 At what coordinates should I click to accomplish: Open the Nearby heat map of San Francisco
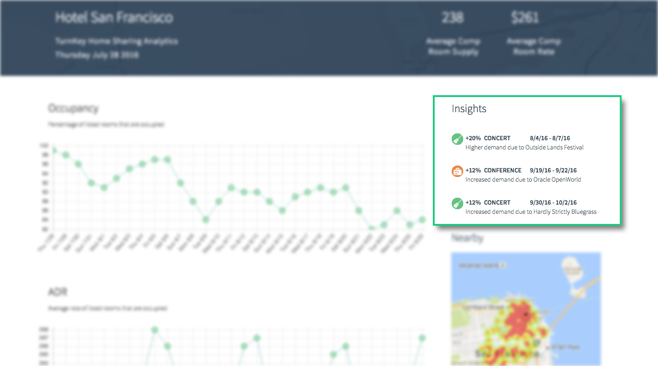(x=526, y=309)
